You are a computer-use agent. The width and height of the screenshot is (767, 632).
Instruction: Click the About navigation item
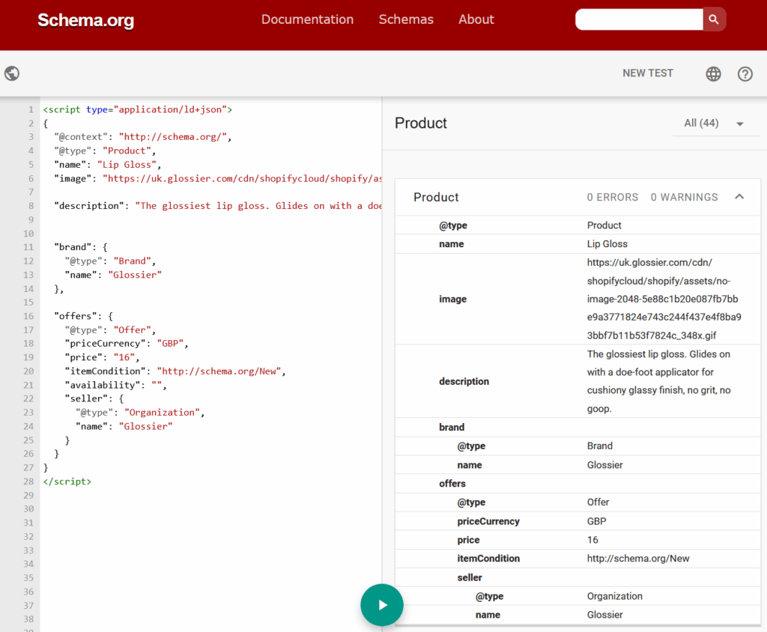(476, 19)
